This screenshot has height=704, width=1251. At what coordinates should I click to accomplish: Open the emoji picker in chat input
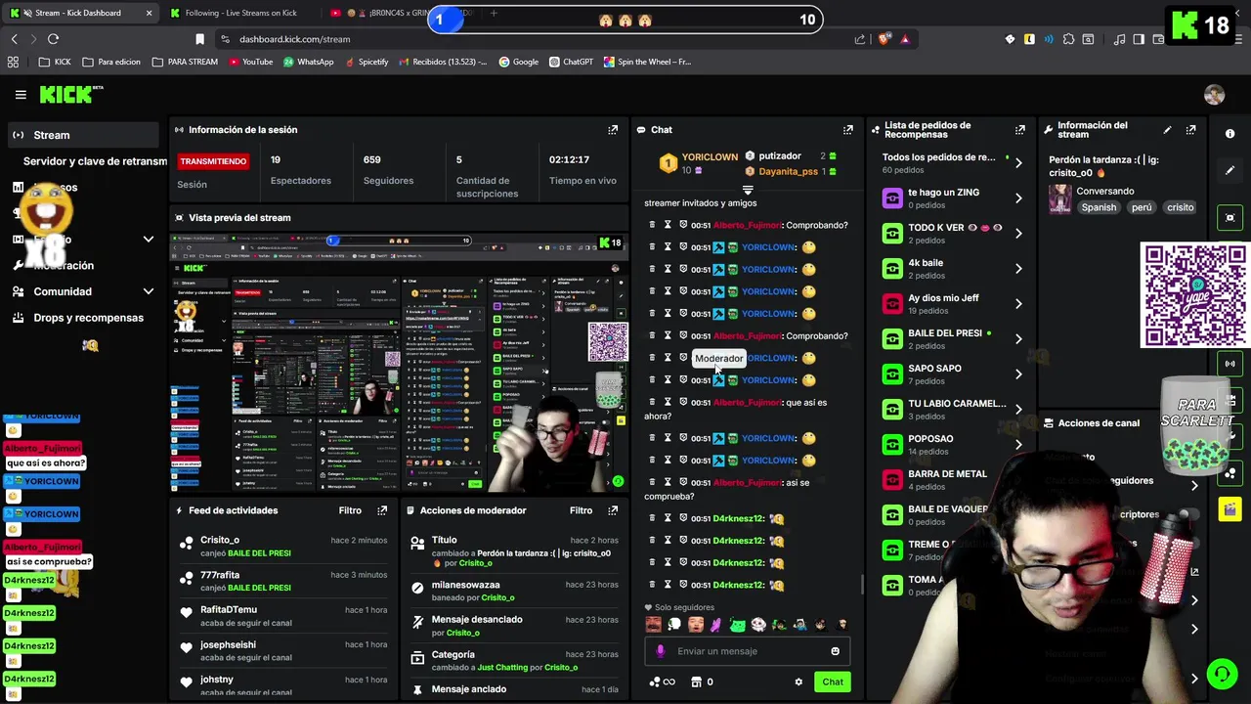pos(835,651)
